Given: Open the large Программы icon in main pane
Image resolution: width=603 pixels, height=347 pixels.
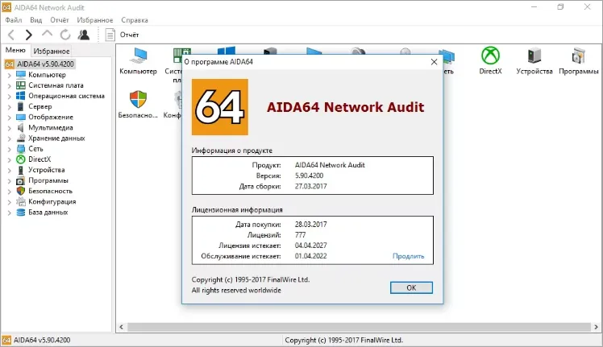Looking at the screenshot, I should [x=578, y=56].
